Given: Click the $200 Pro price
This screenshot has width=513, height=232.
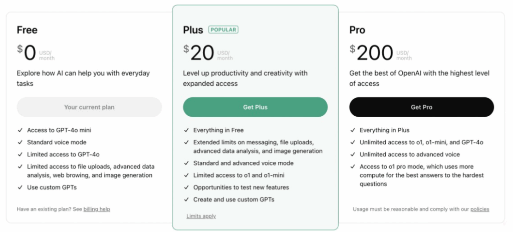Looking at the screenshot, I should pos(372,52).
